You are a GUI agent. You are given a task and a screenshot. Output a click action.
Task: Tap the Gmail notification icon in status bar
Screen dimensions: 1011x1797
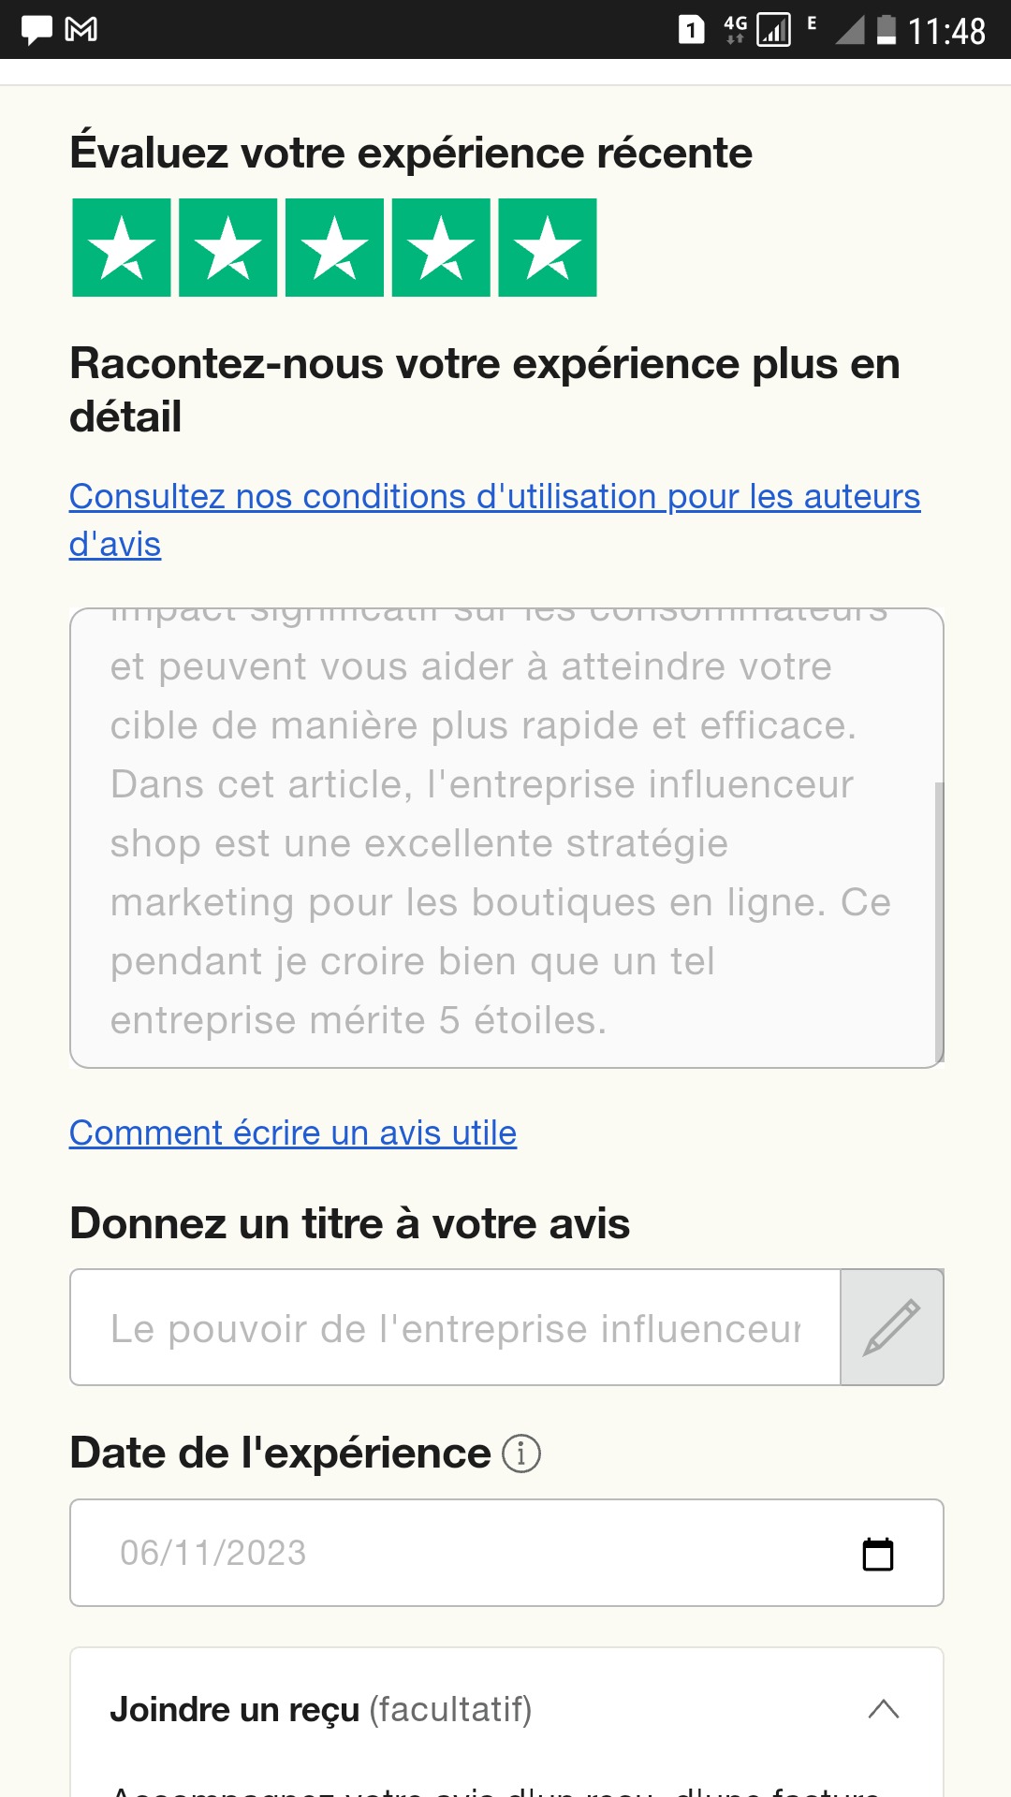click(x=81, y=30)
